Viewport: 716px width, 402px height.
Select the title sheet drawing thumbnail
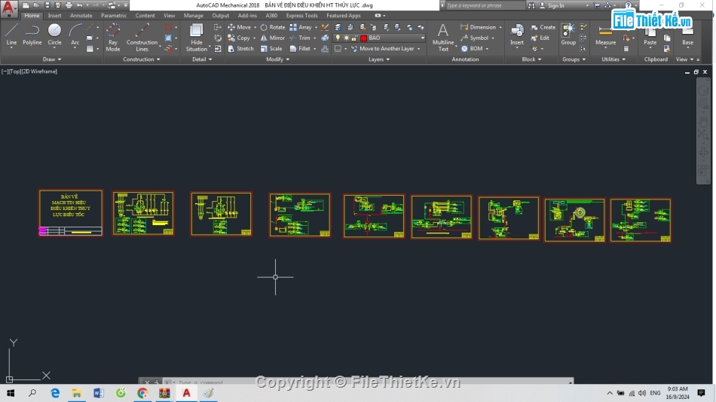pos(71,213)
